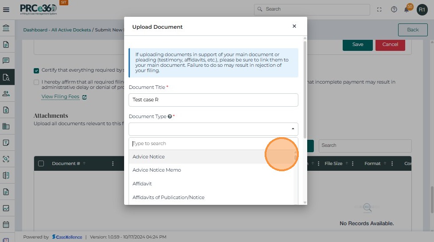Uncheck the 'Certify that everything required' checkbox
The height and width of the screenshot is (242, 434).
(36, 70)
